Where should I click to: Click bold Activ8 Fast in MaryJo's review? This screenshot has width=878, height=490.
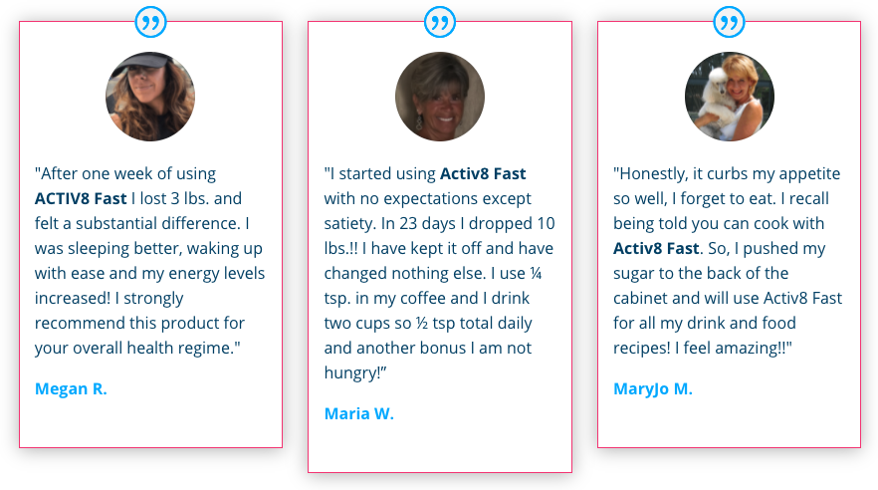pyautogui.click(x=656, y=248)
